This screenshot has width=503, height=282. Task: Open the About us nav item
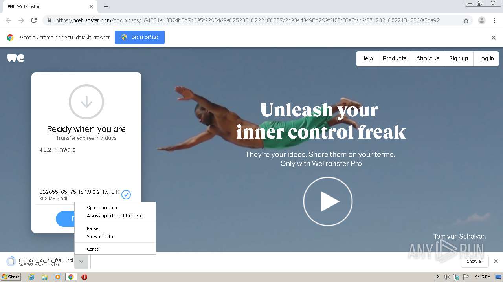tap(428, 58)
